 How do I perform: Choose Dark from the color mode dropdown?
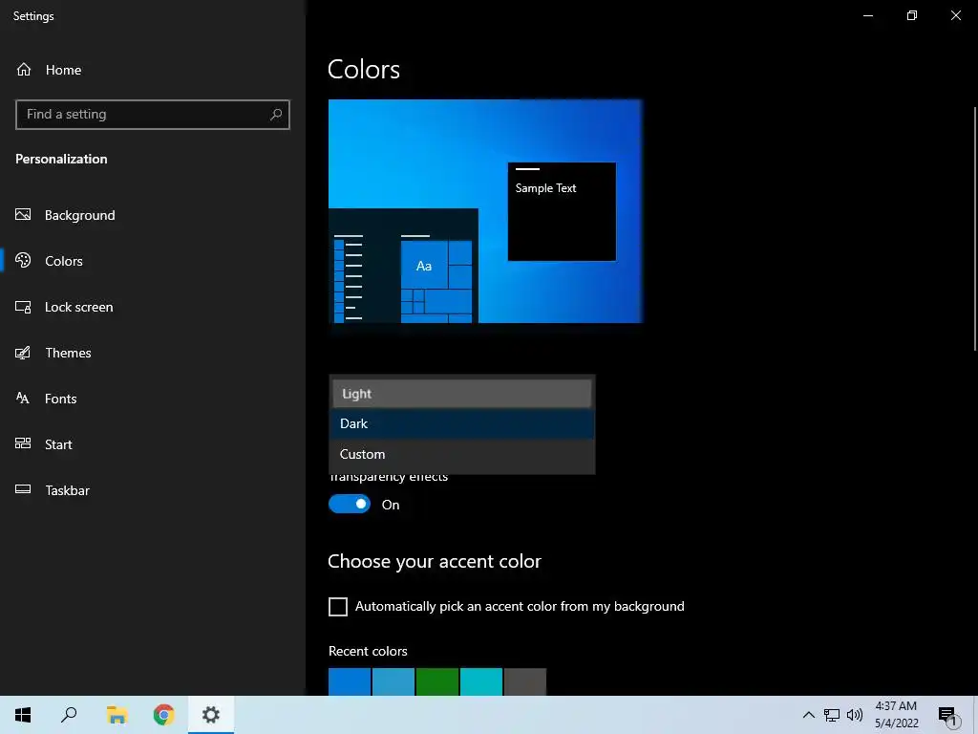coord(462,423)
